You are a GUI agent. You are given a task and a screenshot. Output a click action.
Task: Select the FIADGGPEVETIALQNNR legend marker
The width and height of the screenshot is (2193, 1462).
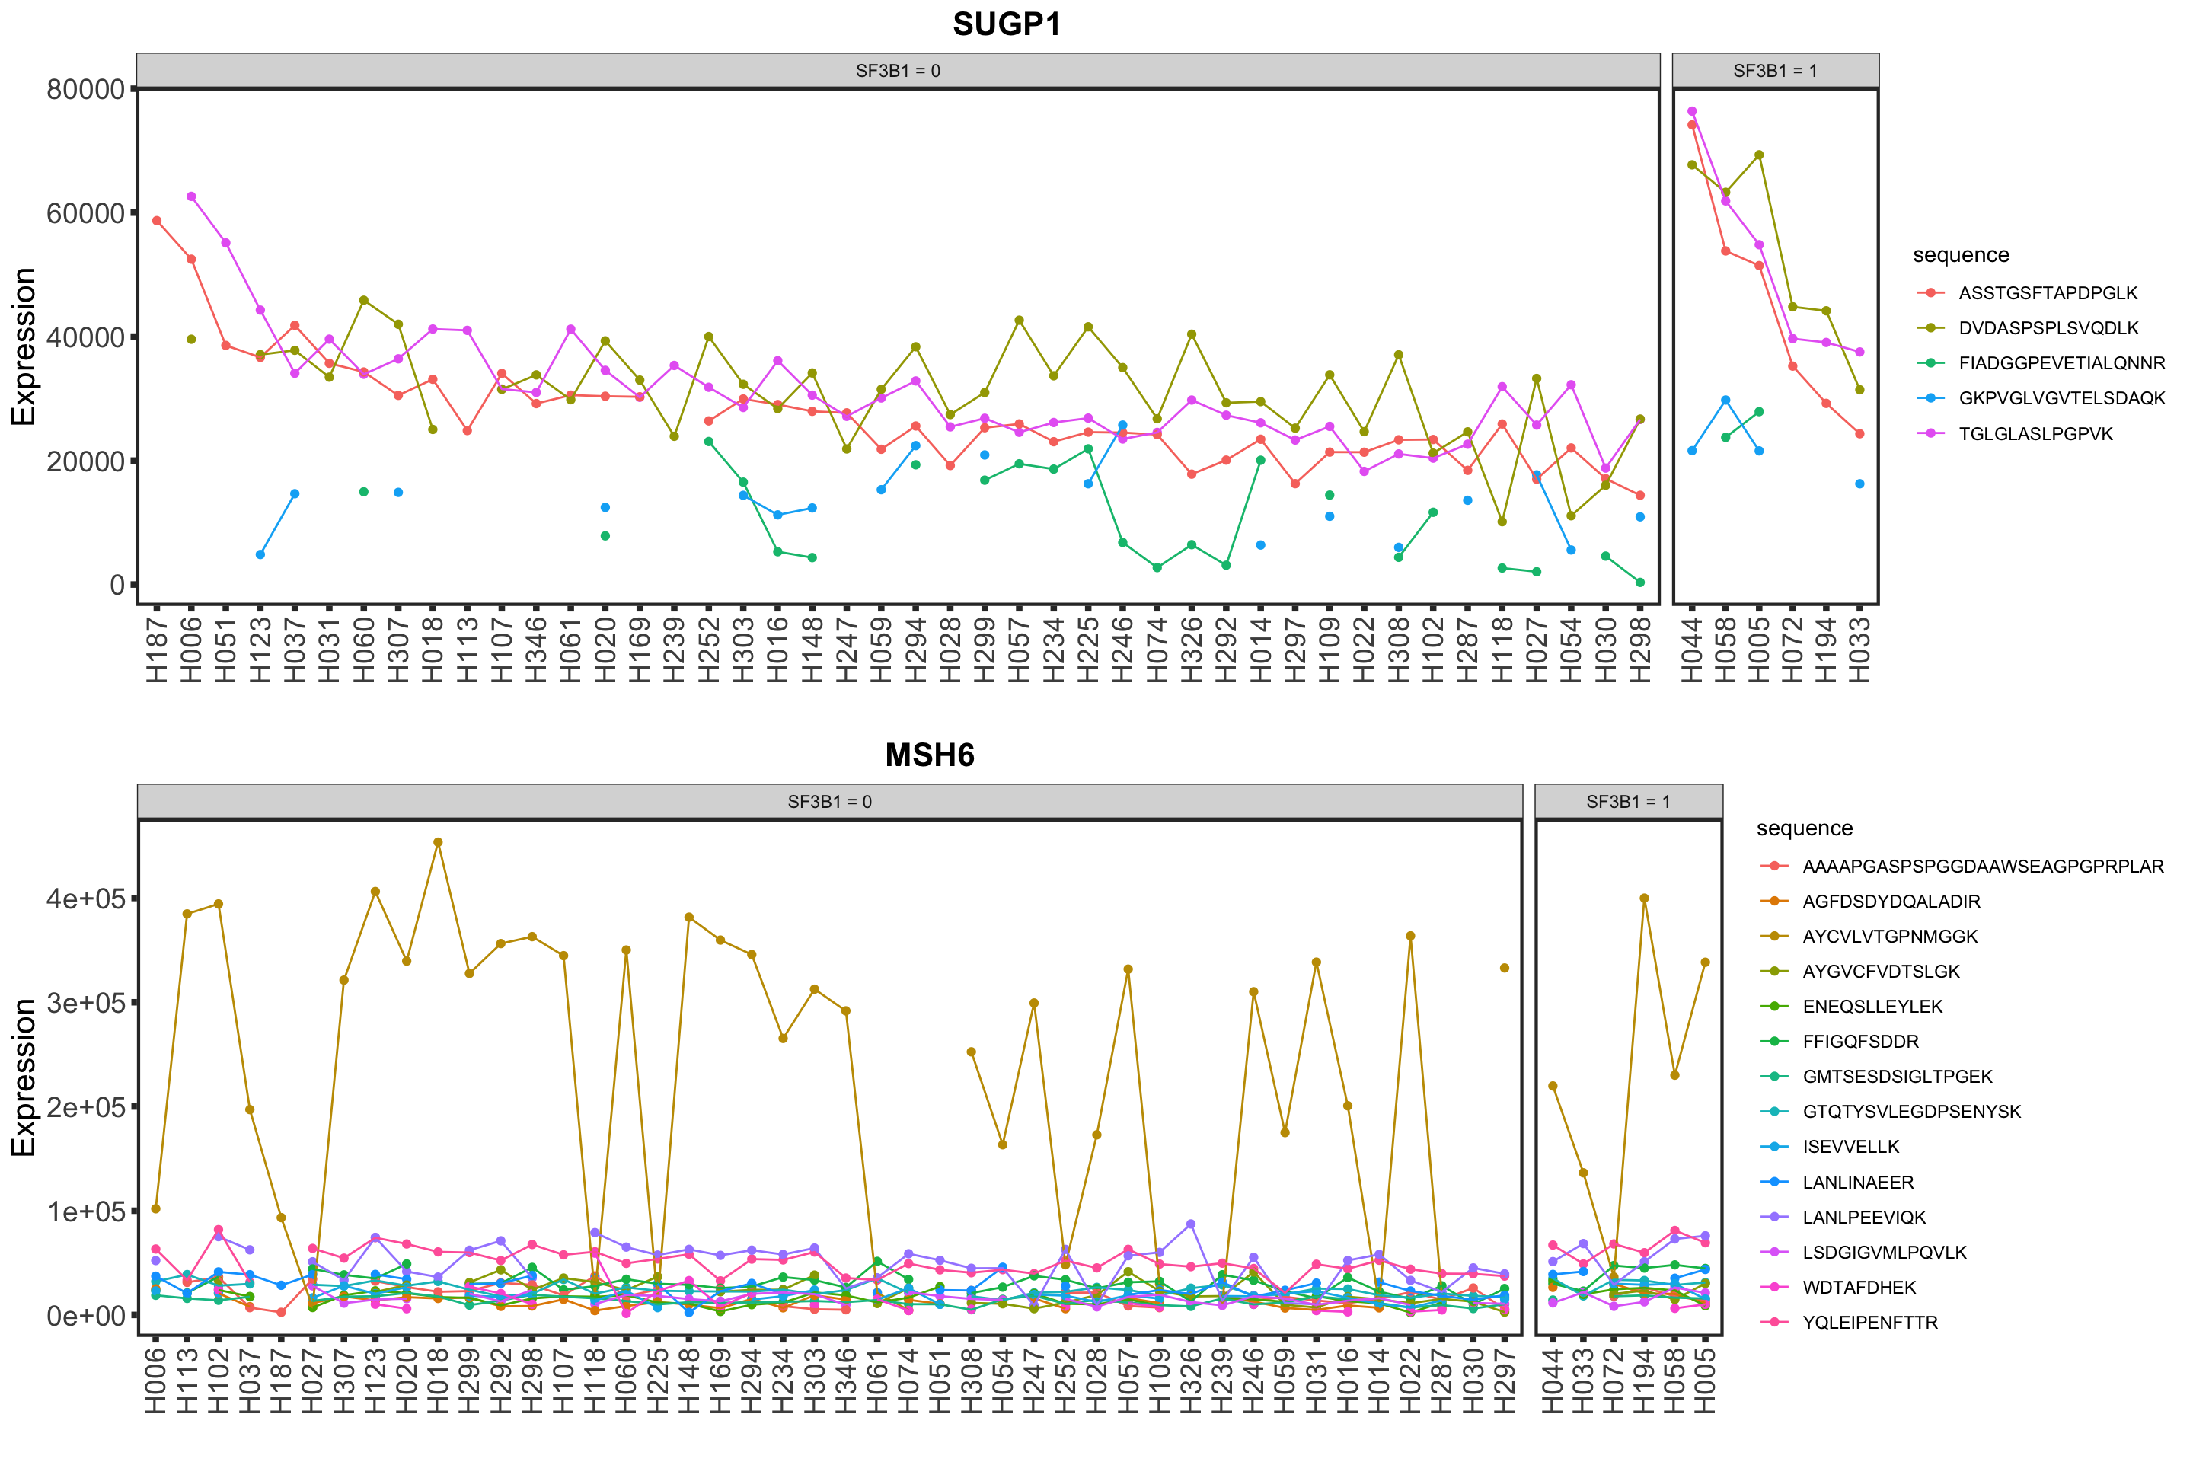pyautogui.click(x=1930, y=362)
